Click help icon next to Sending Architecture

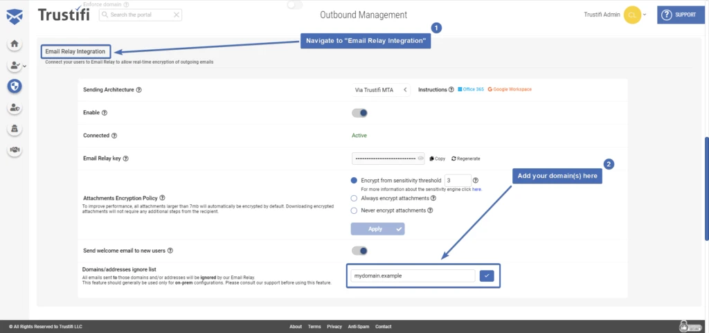[x=139, y=90]
